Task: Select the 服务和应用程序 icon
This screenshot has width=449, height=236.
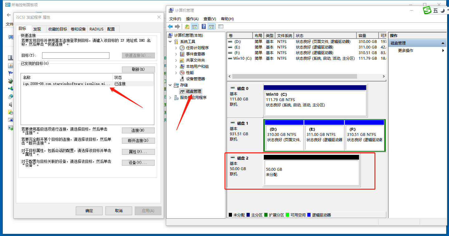Action: pos(176,97)
